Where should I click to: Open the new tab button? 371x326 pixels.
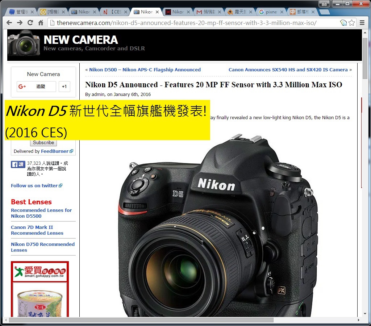(324, 12)
